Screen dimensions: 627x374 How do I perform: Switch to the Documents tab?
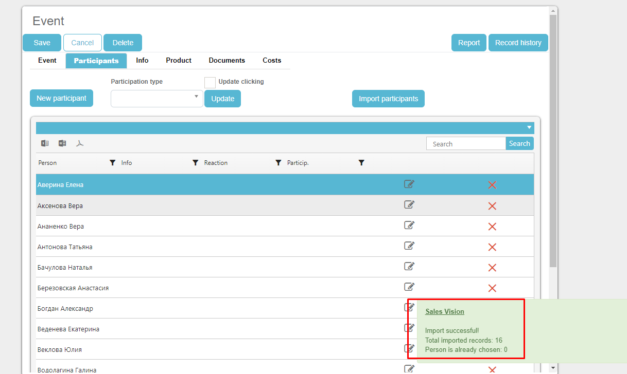pos(227,61)
